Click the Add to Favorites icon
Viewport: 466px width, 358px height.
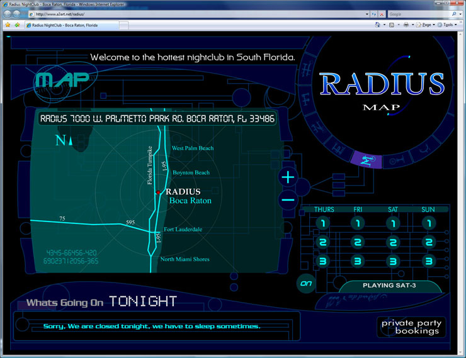17,25
